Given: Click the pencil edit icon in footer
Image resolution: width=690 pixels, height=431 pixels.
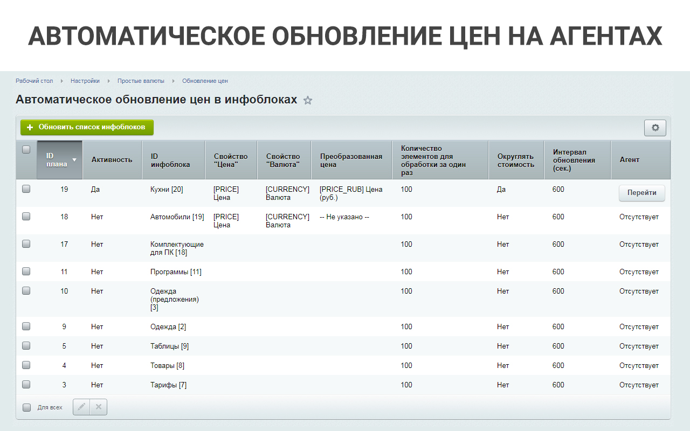Looking at the screenshot, I should click(81, 407).
